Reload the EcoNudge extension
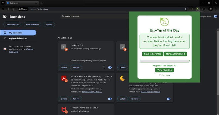The image size is (219, 115). pos(104,68)
